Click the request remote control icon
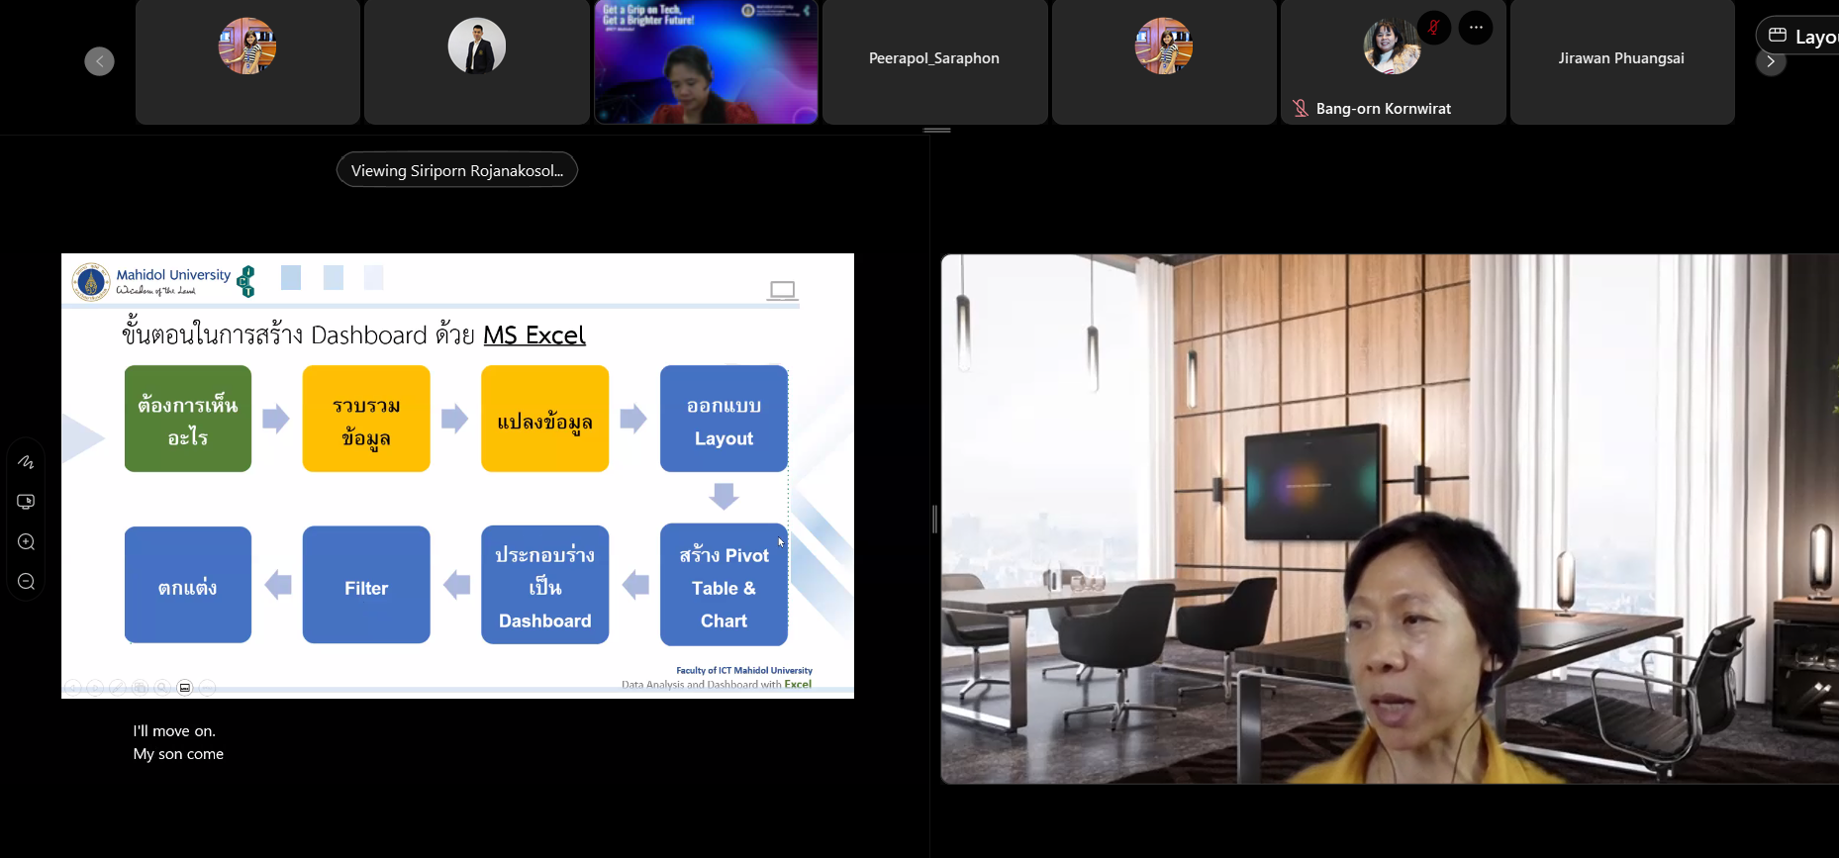 pyautogui.click(x=27, y=502)
